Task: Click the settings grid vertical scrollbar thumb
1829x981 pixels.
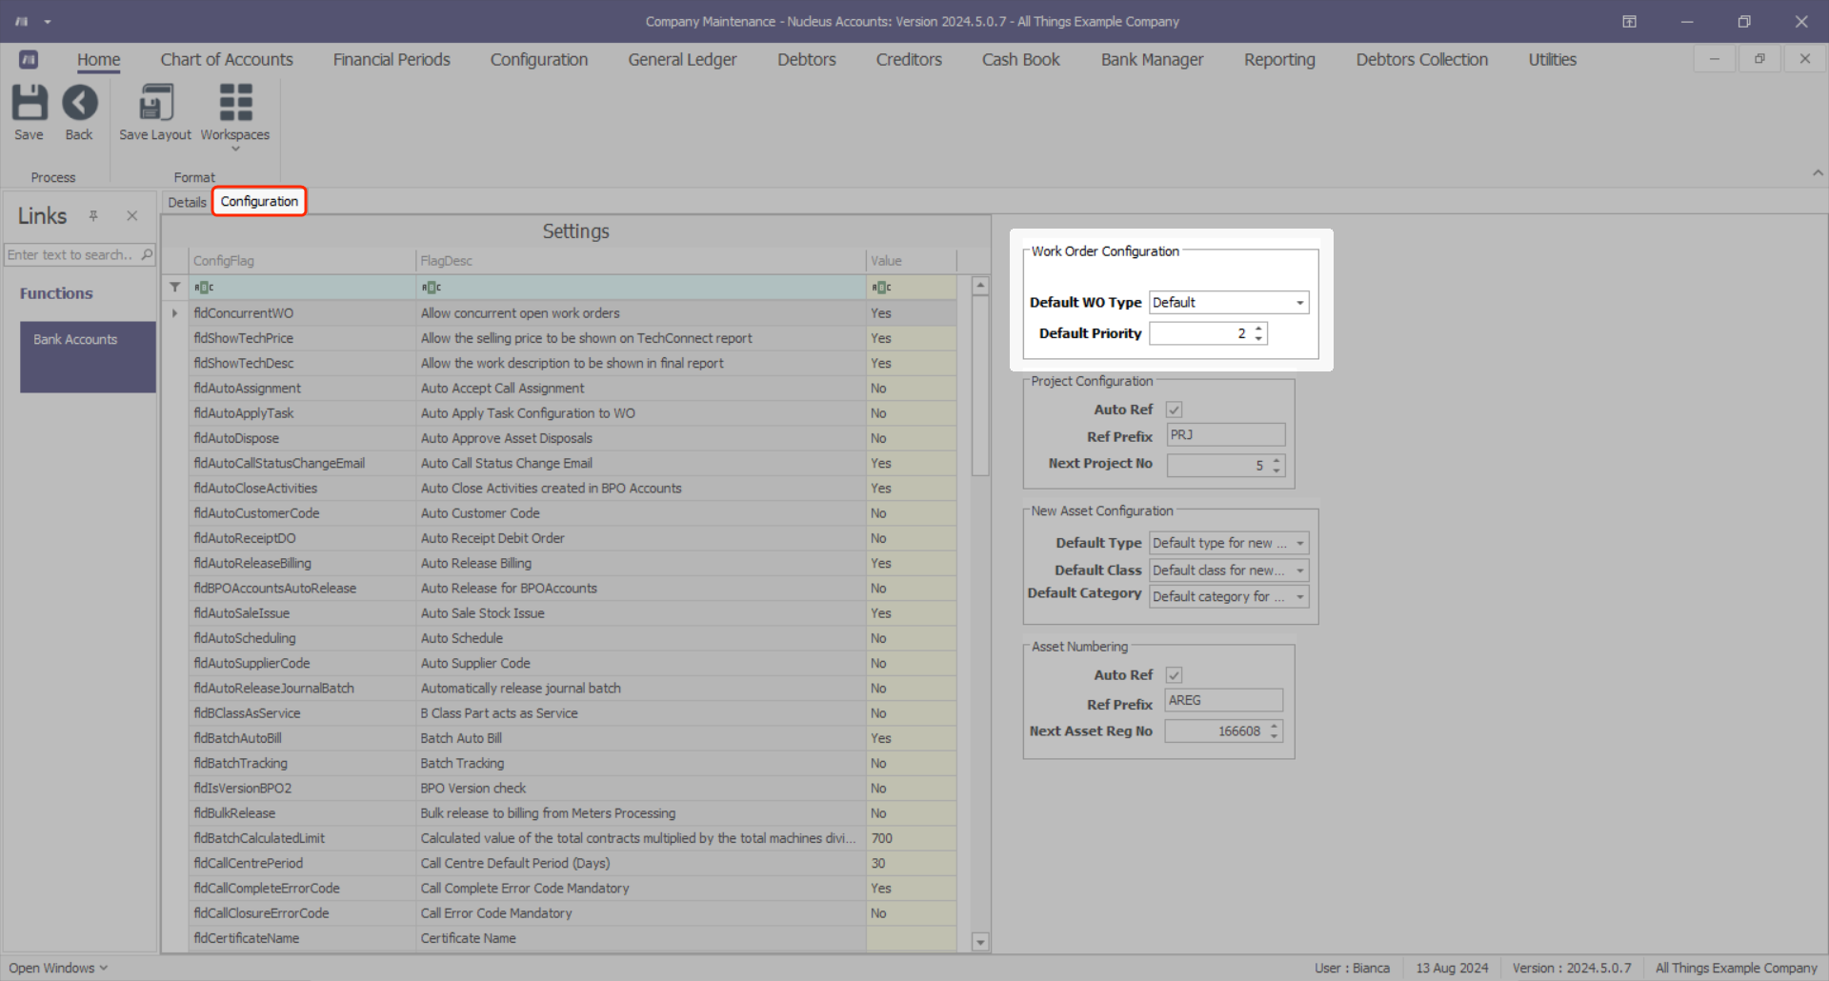Action: click(980, 386)
